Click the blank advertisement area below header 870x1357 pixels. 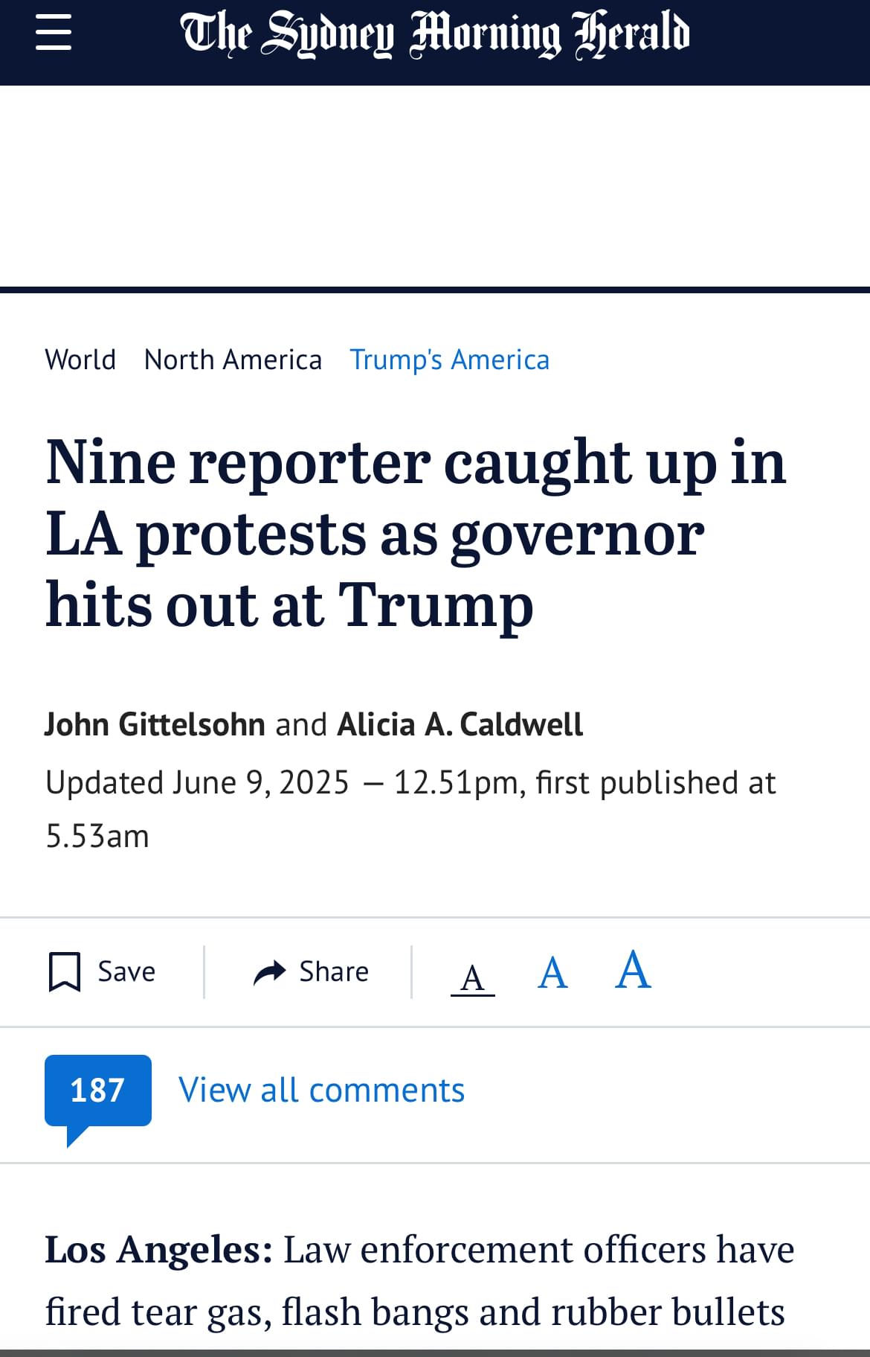(435, 186)
